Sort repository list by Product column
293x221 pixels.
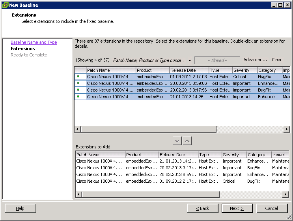[x=153, y=70]
